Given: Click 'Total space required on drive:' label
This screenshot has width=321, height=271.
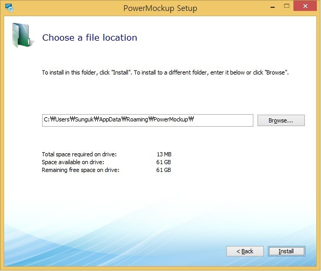Looking at the screenshot, I should pyautogui.click(x=79, y=154).
